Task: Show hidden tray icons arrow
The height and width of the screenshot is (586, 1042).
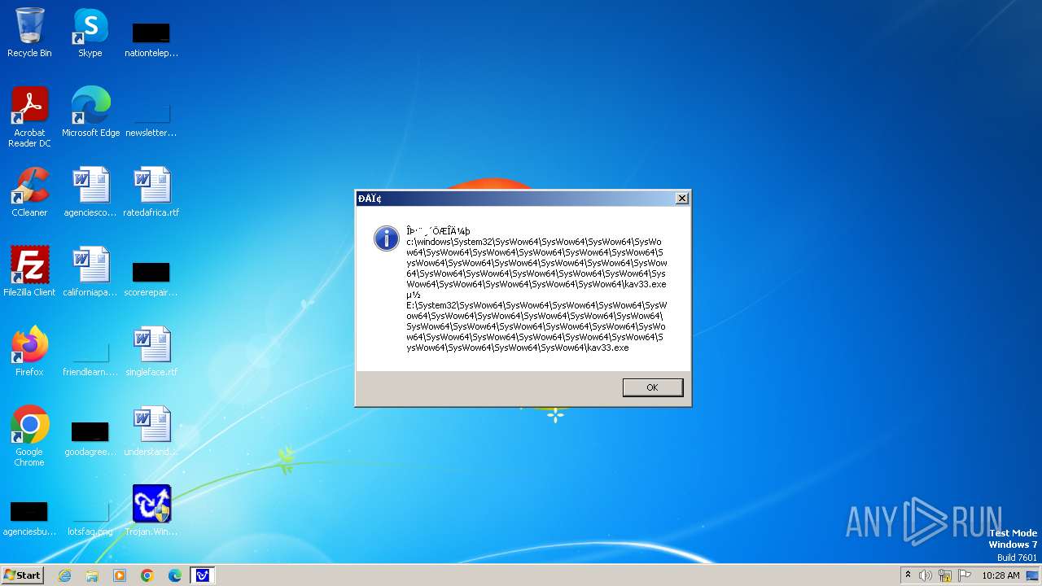Action: [x=908, y=575]
